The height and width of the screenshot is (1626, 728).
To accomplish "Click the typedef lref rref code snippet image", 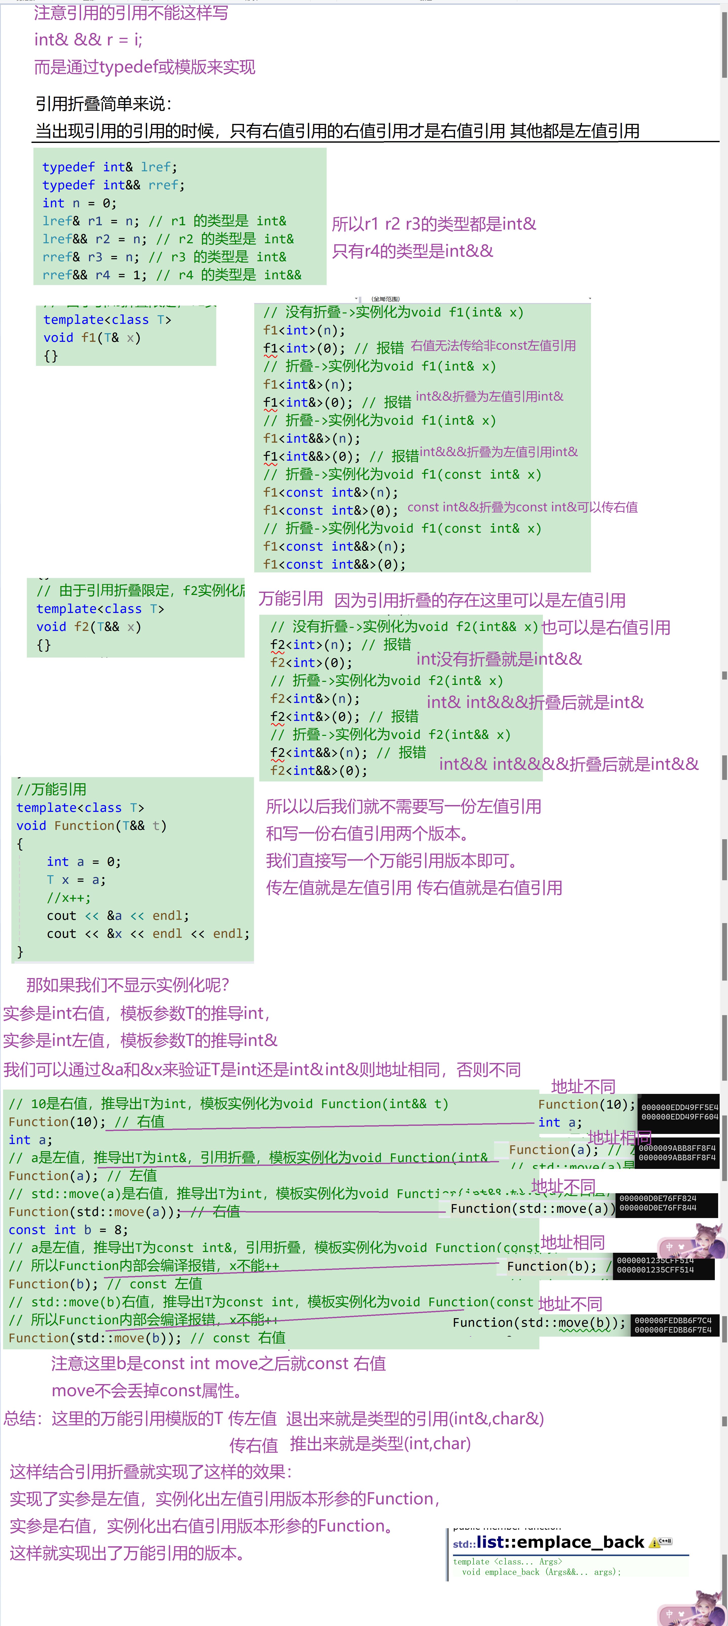I will pos(179,216).
